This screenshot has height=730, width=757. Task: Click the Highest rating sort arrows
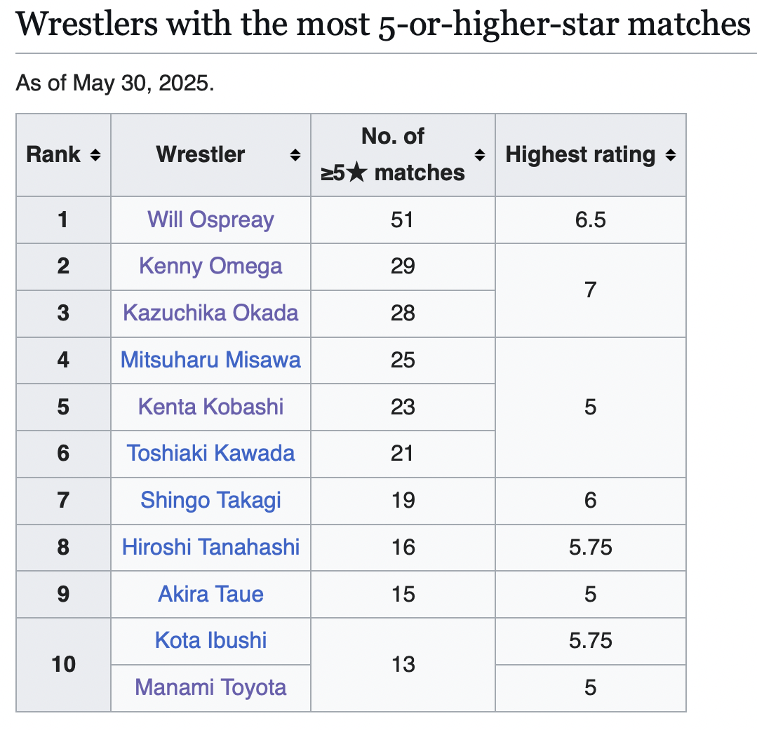tap(671, 155)
